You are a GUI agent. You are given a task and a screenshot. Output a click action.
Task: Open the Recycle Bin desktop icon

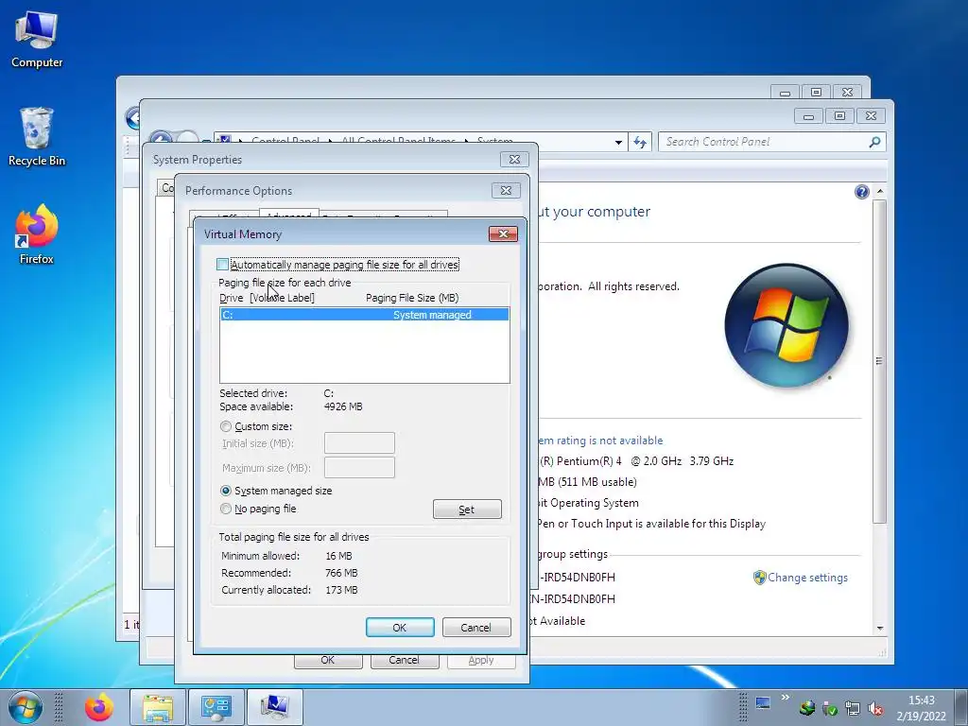[x=37, y=137]
